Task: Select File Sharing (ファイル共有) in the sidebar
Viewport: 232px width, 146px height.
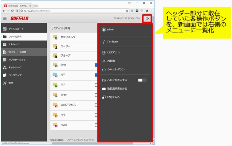Action: [x=24, y=37]
